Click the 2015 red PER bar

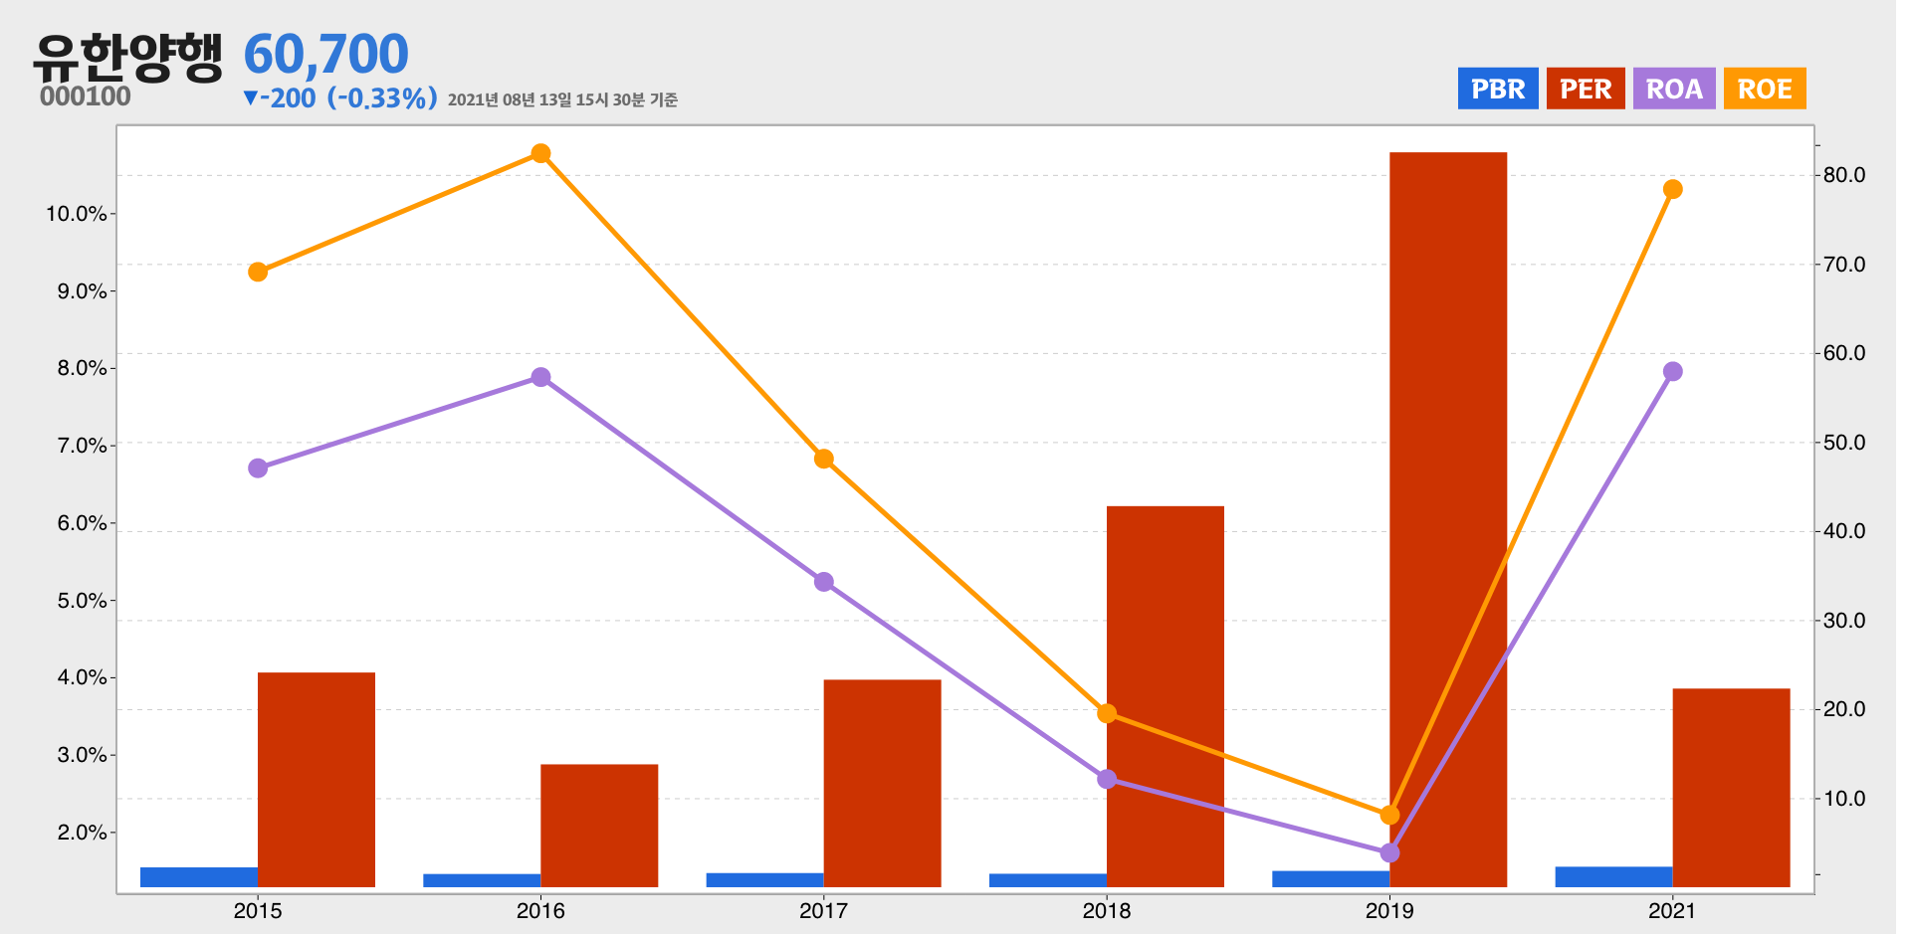click(317, 780)
